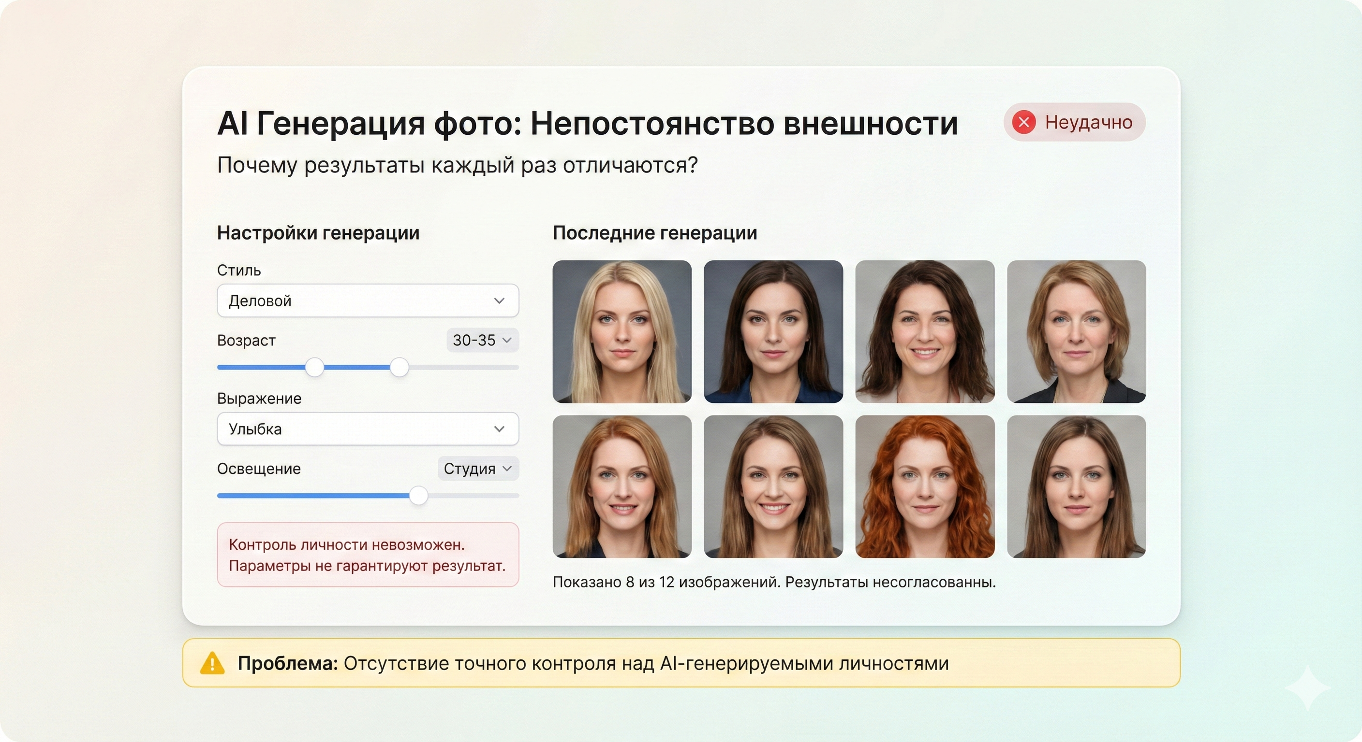This screenshot has width=1362, height=742.
Task: Open the last portrait in bottom row
Action: coord(1076,486)
